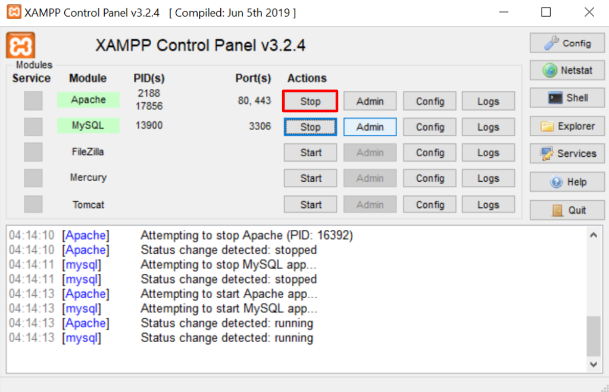Stop the Apache server
Image resolution: width=609 pixels, height=392 pixels.
pyautogui.click(x=310, y=100)
